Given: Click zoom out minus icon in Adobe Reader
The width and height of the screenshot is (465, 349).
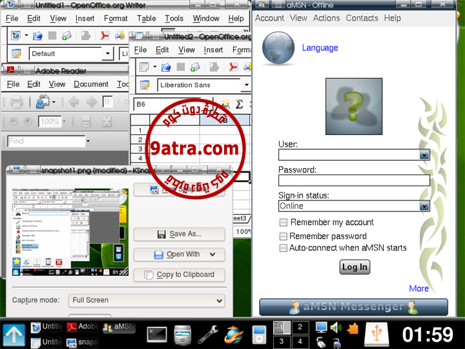Looking at the screenshot, I should coord(14,122).
